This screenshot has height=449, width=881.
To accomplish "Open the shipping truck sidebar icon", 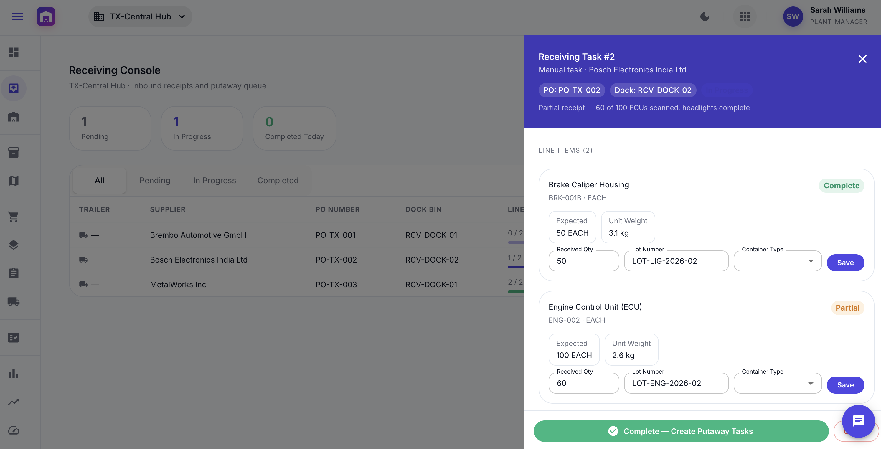I will coord(13,302).
